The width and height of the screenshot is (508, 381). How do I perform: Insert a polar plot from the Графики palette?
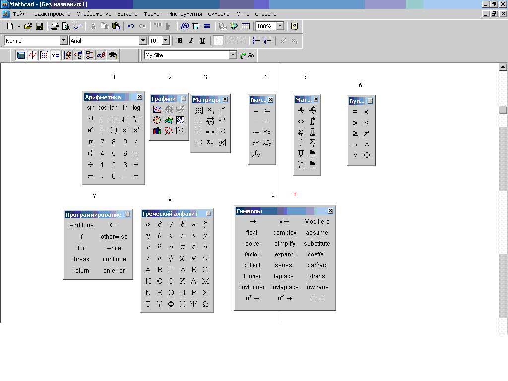(157, 120)
